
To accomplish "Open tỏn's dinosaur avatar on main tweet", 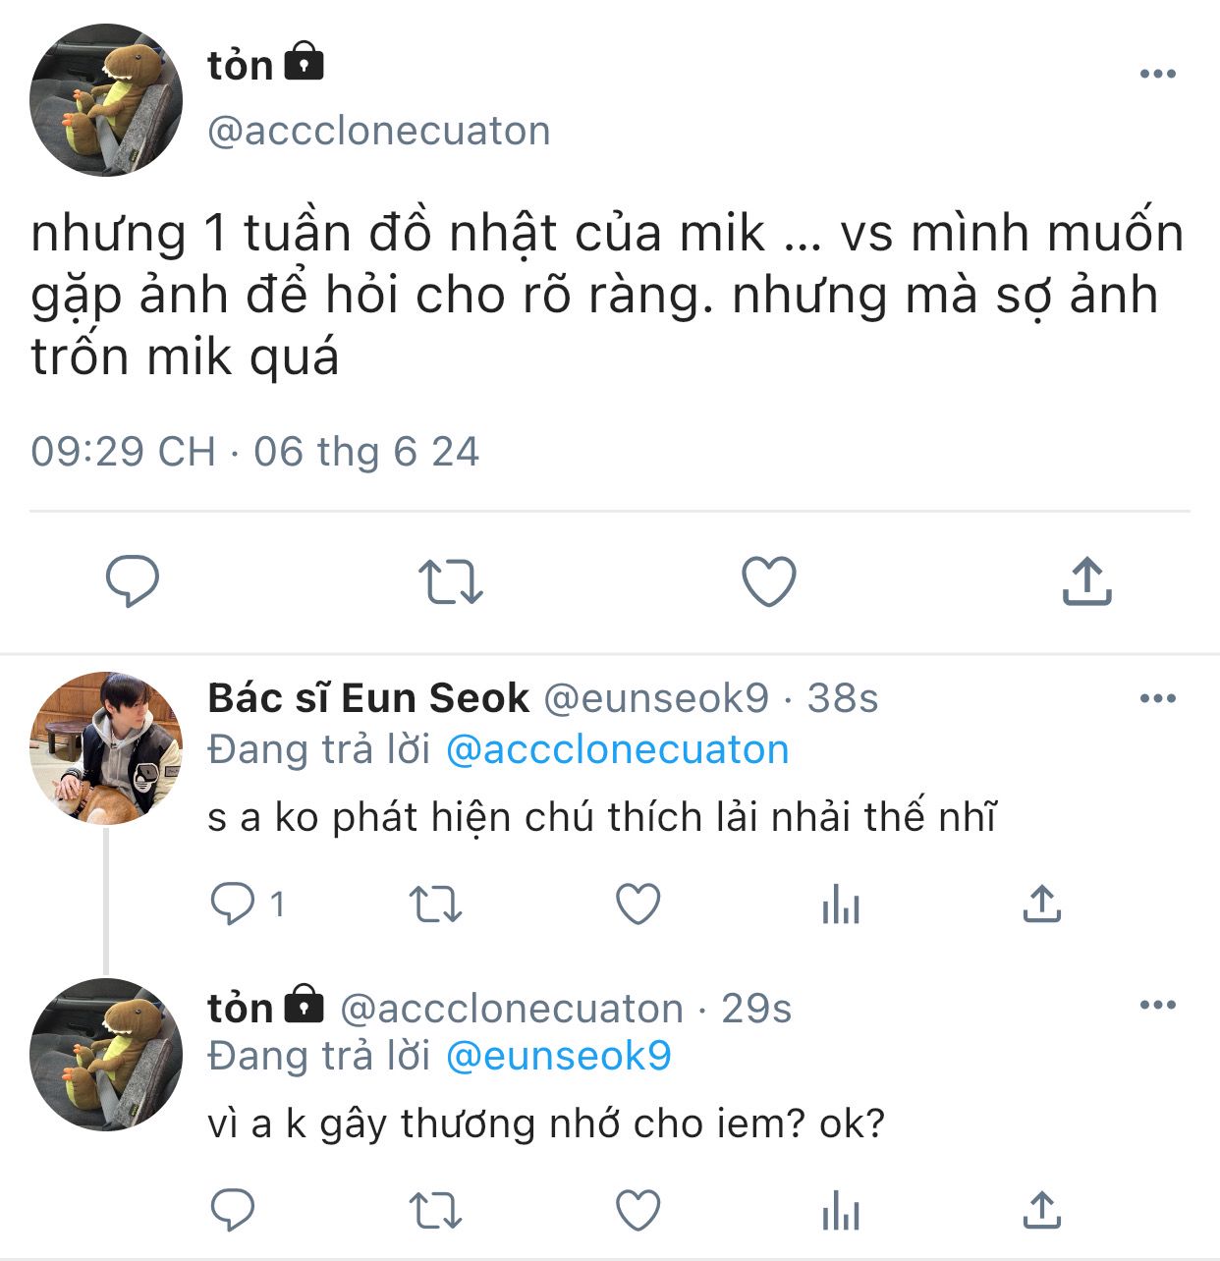I will 106,100.
